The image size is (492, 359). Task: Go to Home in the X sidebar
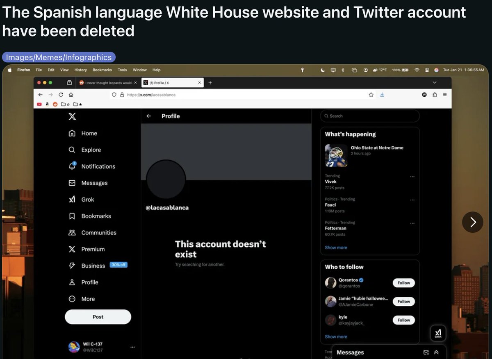(x=83, y=133)
